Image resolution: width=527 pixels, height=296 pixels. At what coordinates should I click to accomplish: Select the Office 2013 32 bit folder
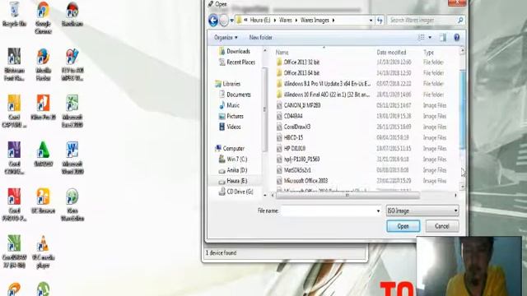[x=298, y=62]
